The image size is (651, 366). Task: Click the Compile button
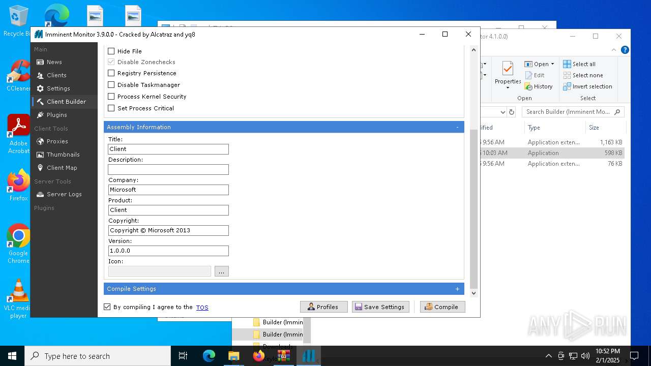coord(442,307)
